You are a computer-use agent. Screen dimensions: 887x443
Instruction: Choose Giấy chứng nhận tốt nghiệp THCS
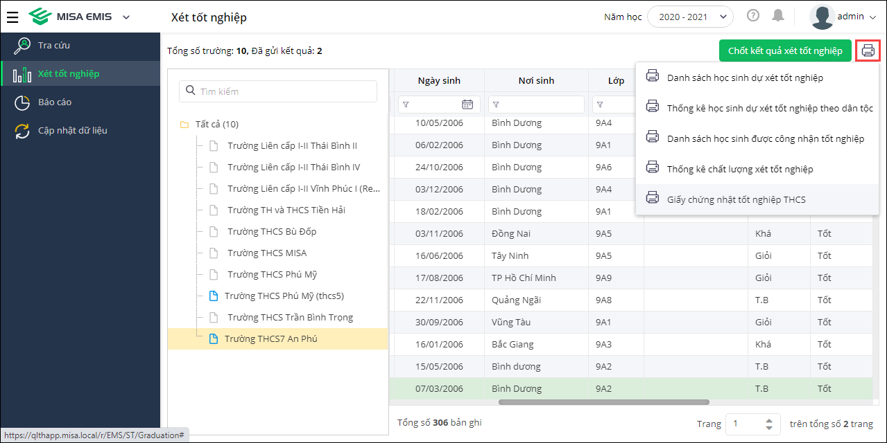tap(736, 200)
